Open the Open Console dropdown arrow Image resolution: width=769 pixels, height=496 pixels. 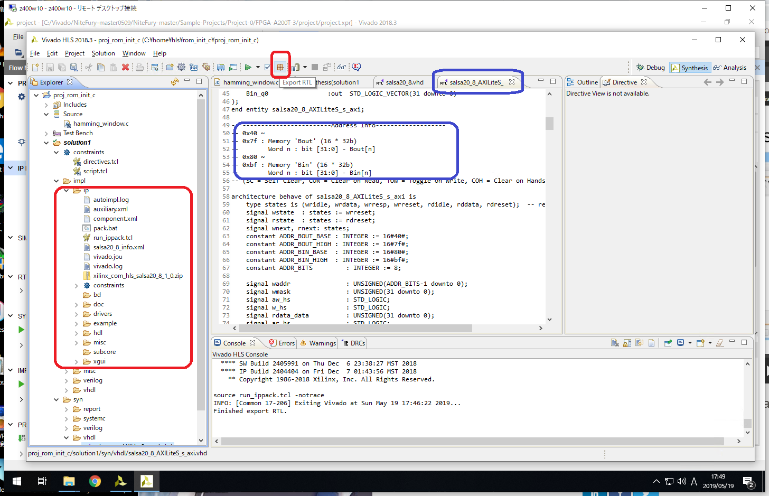[710, 343]
